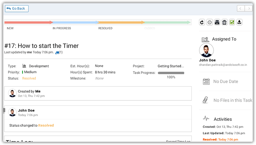Select NEW status stage arrow
Viewport: 256px width, 145px height.
[29, 22]
